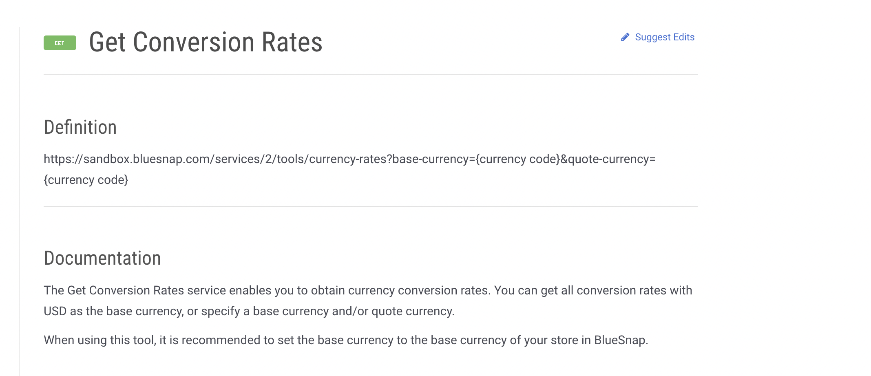Open the Suggest Edits link
Image resolution: width=871 pixels, height=376 pixels.
click(x=664, y=37)
